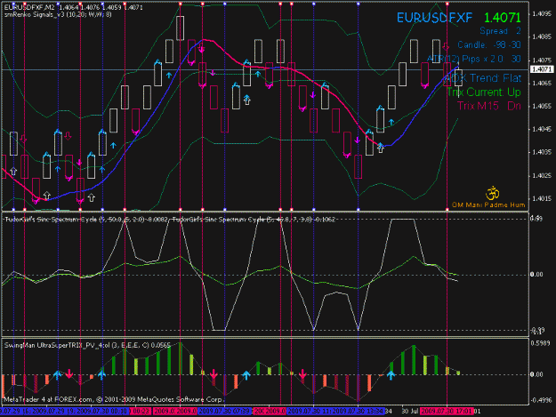This screenshot has width=556, height=417.
Task: Click the 2009.07.30 13:34 time label
Action: click(x=359, y=411)
